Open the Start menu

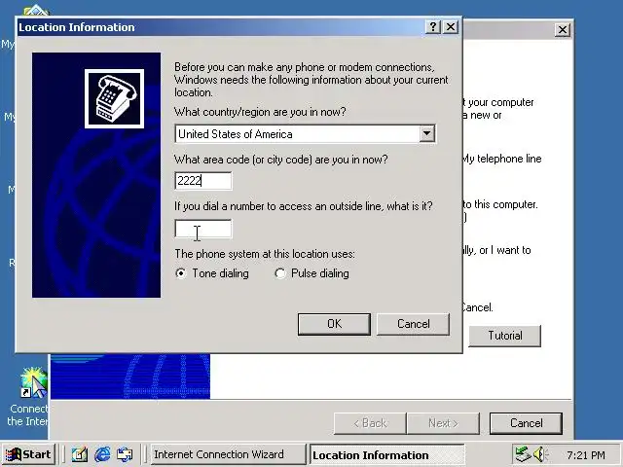click(x=28, y=454)
